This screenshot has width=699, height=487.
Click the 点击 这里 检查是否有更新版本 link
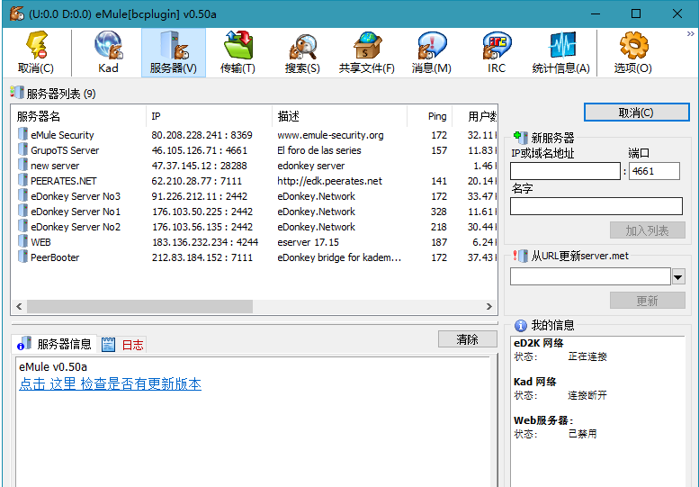point(110,384)
